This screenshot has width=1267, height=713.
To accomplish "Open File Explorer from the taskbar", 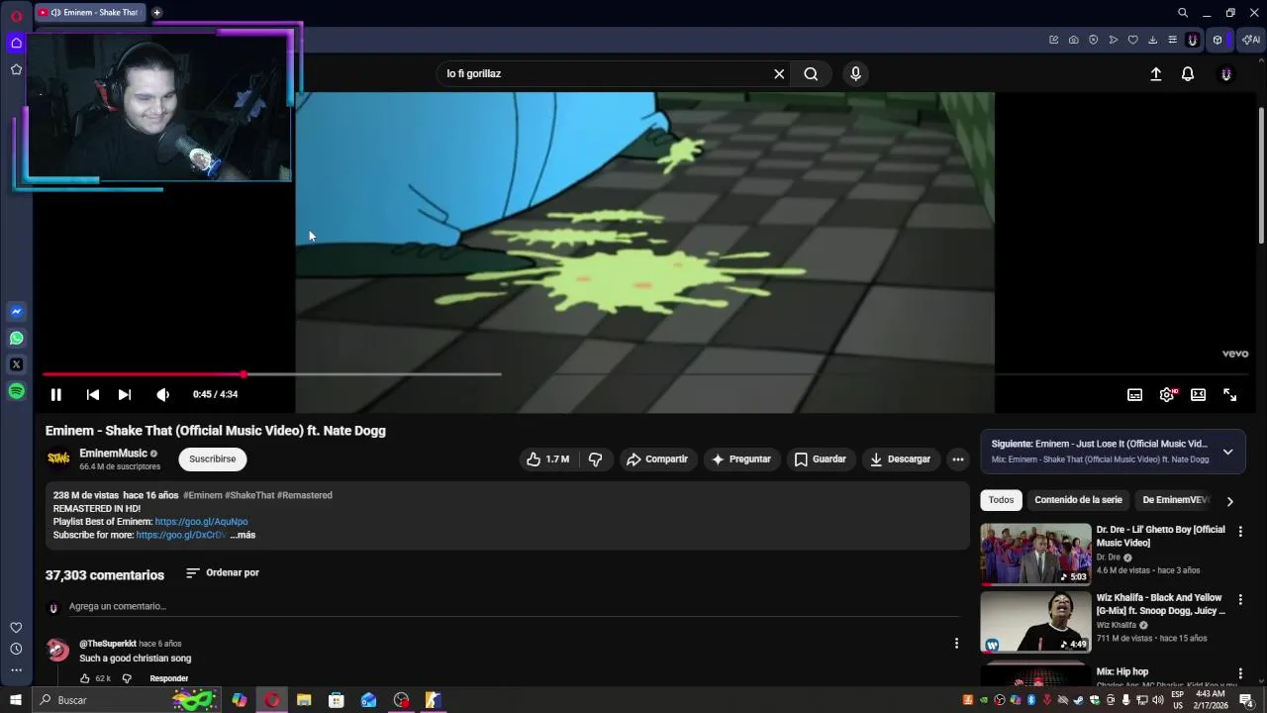I will [304, 700].
